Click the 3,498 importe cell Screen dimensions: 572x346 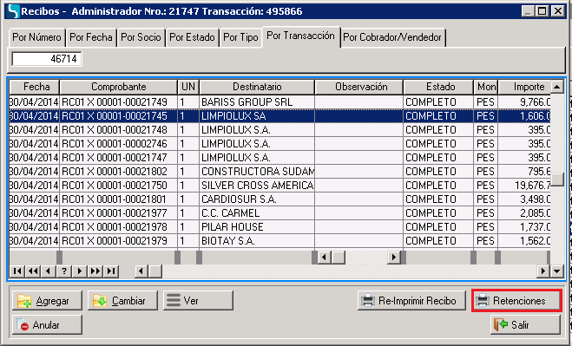click(524, 199)
